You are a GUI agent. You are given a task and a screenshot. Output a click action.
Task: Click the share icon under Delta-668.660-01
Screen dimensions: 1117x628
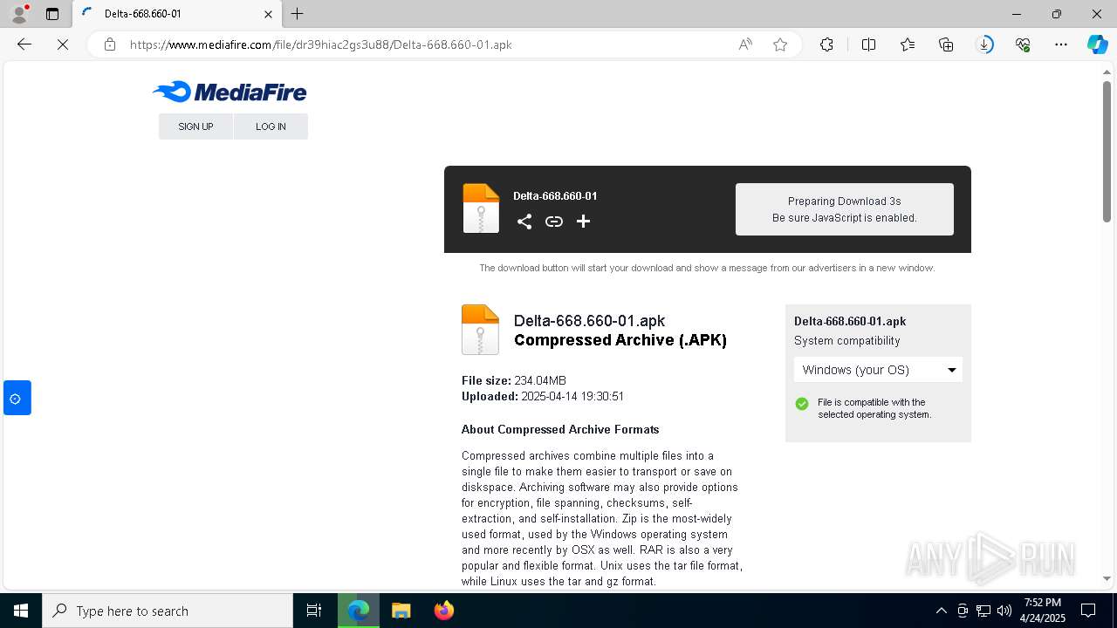pyautogui.click(x=524, y=222)
